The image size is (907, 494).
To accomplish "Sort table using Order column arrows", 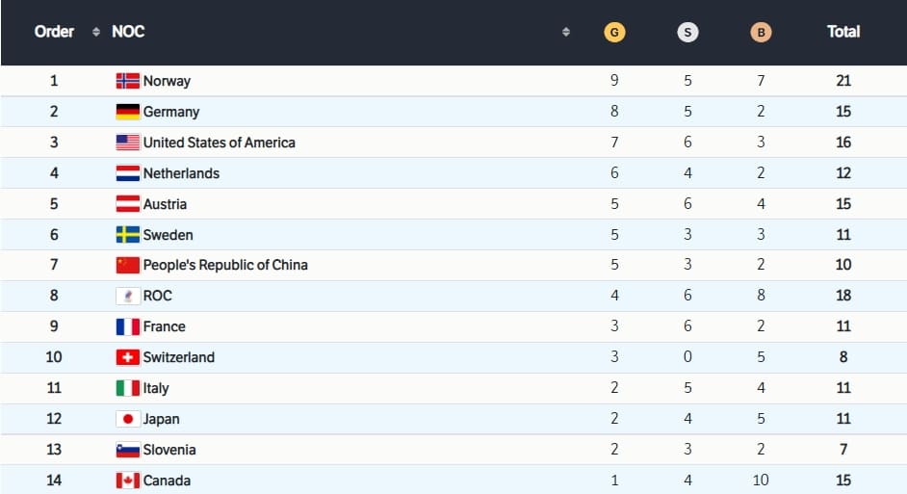I will pyautogui.click(x=95, y=32).
